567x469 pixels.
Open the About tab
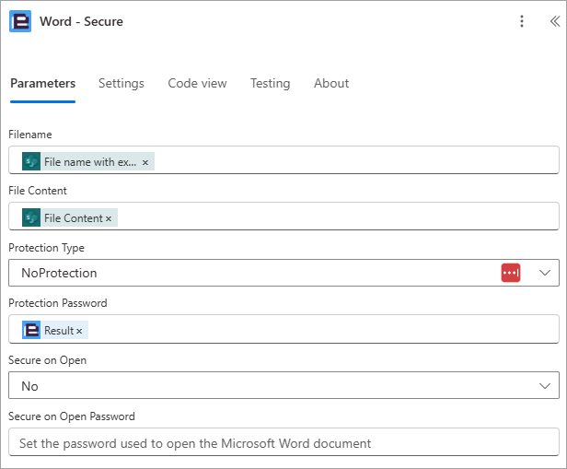(x=331, y=84)
